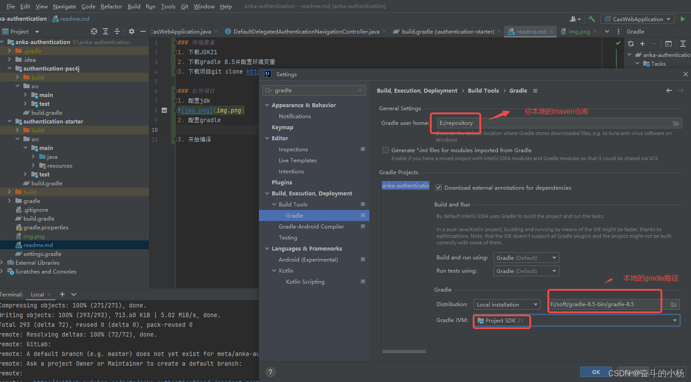Reload all Gradle projects icon
Viewport: 691px width, 382px height.
tap(631, 44)
